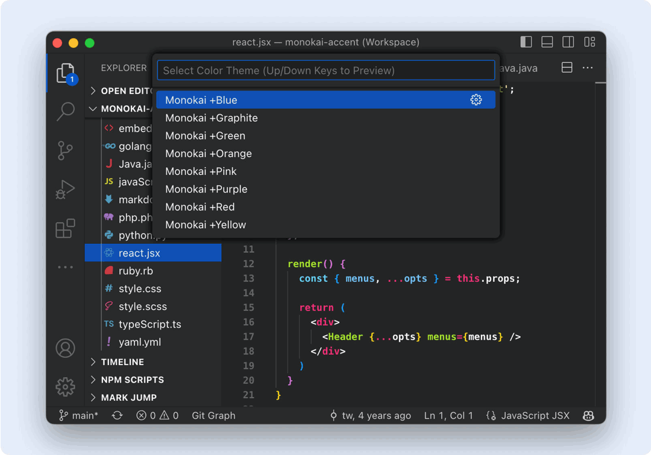This screenshot has width=651, height=455.
Task: Show additional views ellipsis in activity bar
Action: point(65,267)
